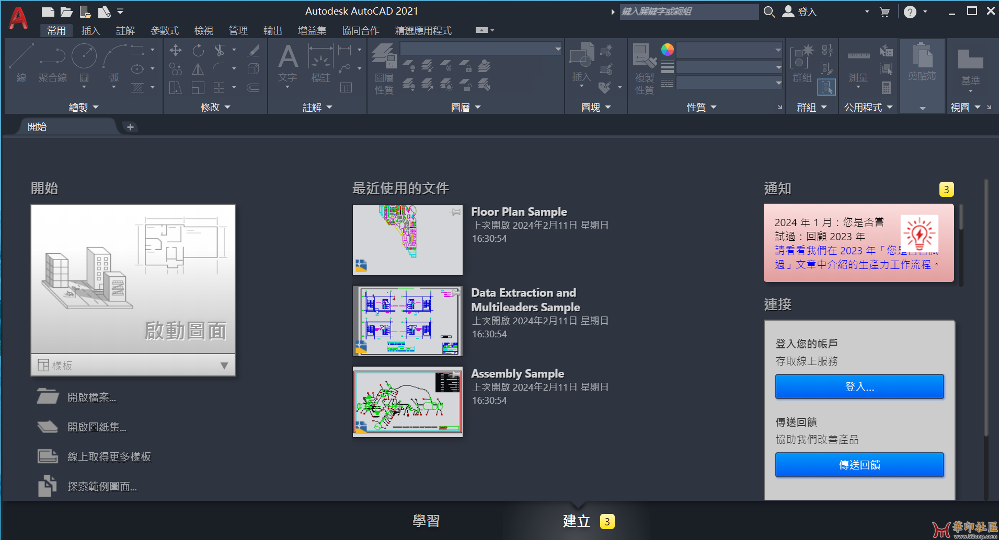
Task: Open the Data Extraction and Multileaders Sample thumbnail
Action: pos(408,321)
